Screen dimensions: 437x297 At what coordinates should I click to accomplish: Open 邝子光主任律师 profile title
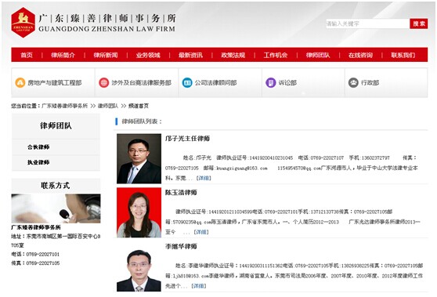[x=187, y=139]
